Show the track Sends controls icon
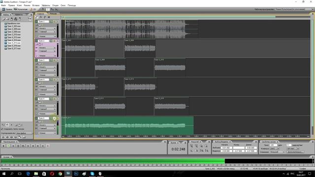315x177 pixels. click(x=45, y=17)
